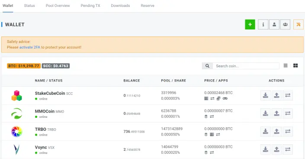Exchange TRBO using swap arrows action
The height and width of the screenshot is (159, 305).
coord(288,131)
